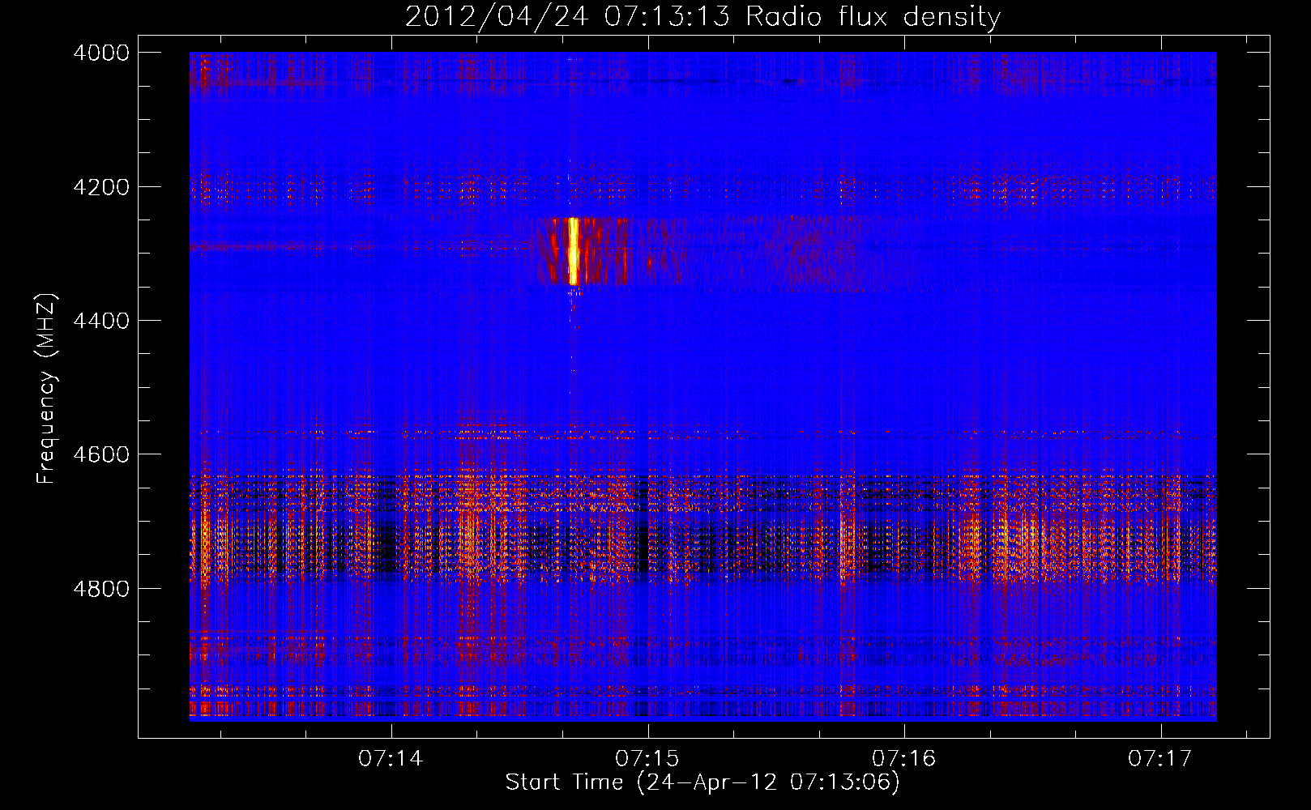Click the 4800 frequency tick label
This screenshot has width=1311, height=810.
click(x=101, y=589)
